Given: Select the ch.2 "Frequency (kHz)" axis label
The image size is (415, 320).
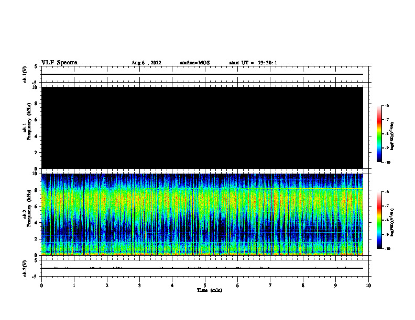Looking at the screenshot, I should [29, 208].
